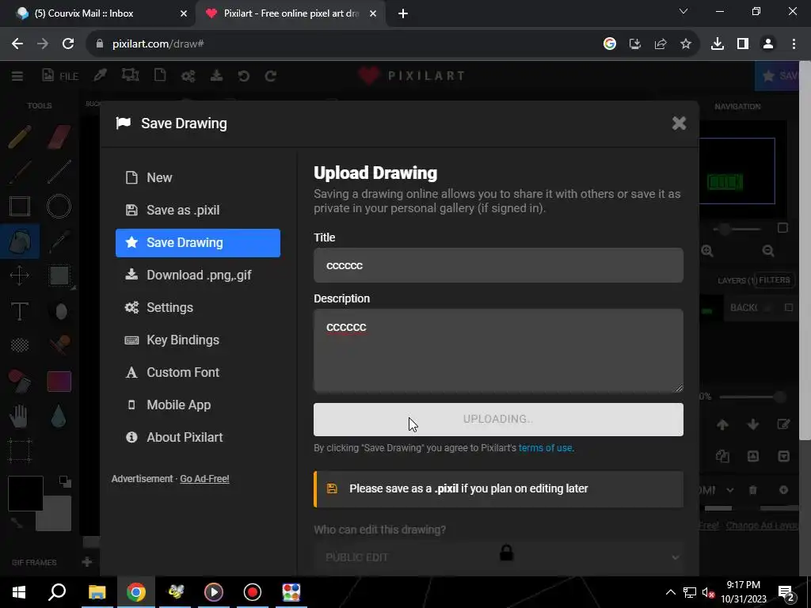This screenshot has width=811, height=608.
Task: Open the terms of use link
Action: [x=545, y=448]
